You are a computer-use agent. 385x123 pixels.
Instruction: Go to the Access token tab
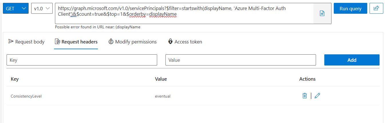coord(185,42)
